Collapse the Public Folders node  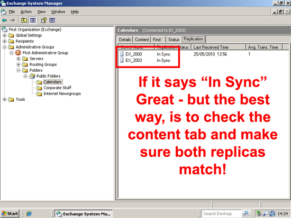coord(25,76)
